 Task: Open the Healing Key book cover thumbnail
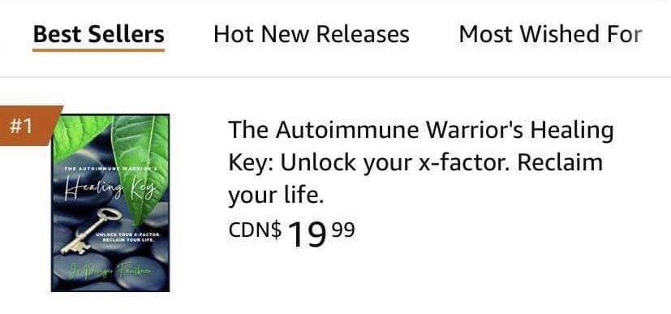coord(110,203)
